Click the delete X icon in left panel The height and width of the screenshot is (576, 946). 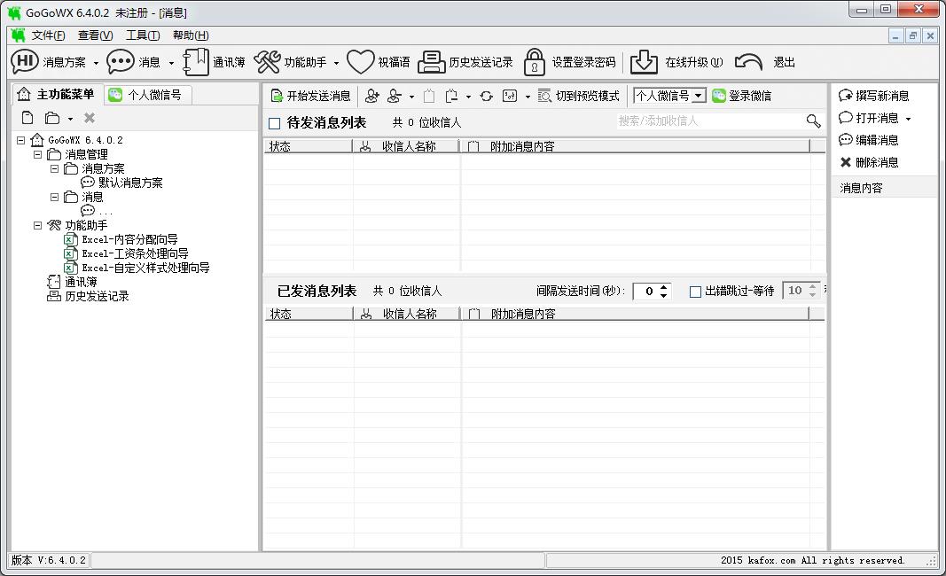point(90,118)
